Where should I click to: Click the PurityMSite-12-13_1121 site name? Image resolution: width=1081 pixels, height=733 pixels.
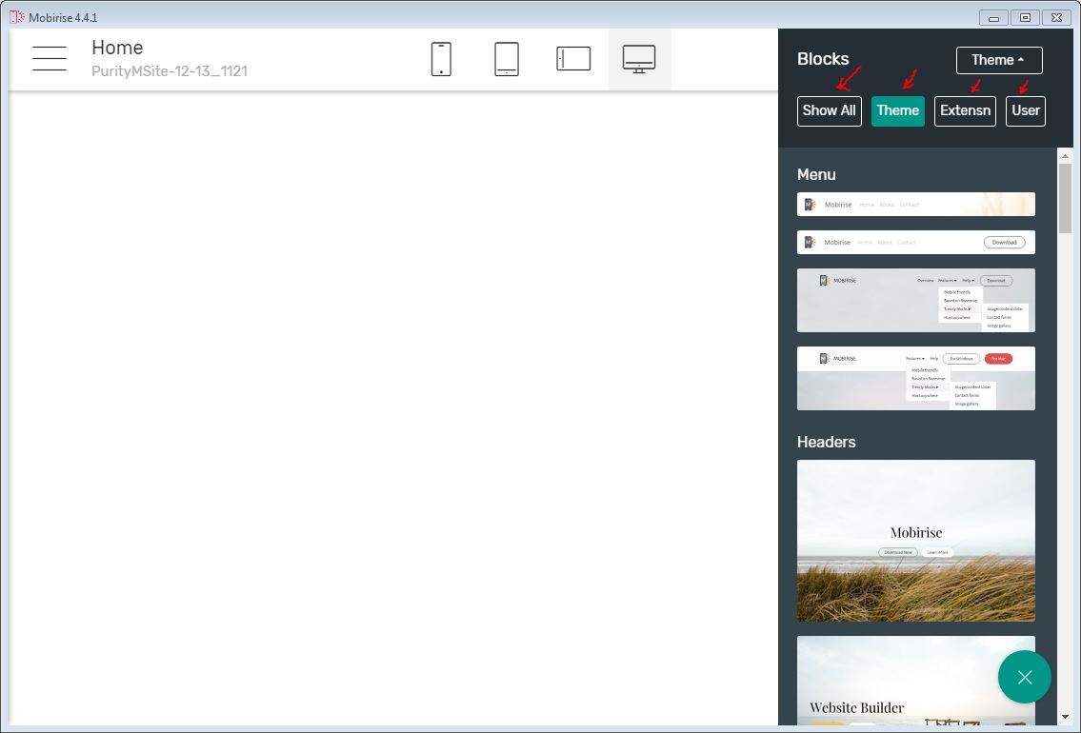170,71
